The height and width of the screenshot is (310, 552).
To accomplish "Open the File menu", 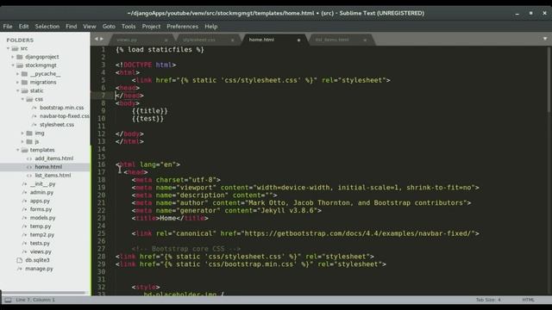I will point(8,27).
